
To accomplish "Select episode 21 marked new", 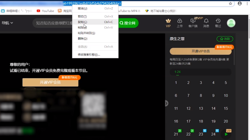I will pos(176,134).
